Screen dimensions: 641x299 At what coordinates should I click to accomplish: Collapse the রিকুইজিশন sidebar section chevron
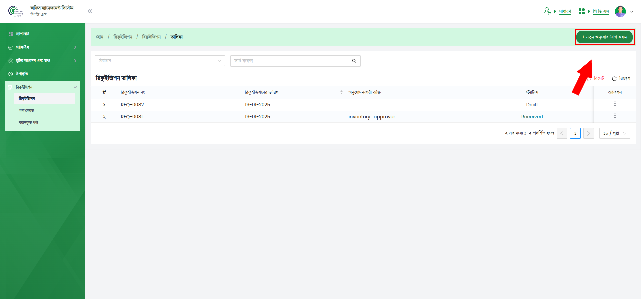tap(75, 87)
